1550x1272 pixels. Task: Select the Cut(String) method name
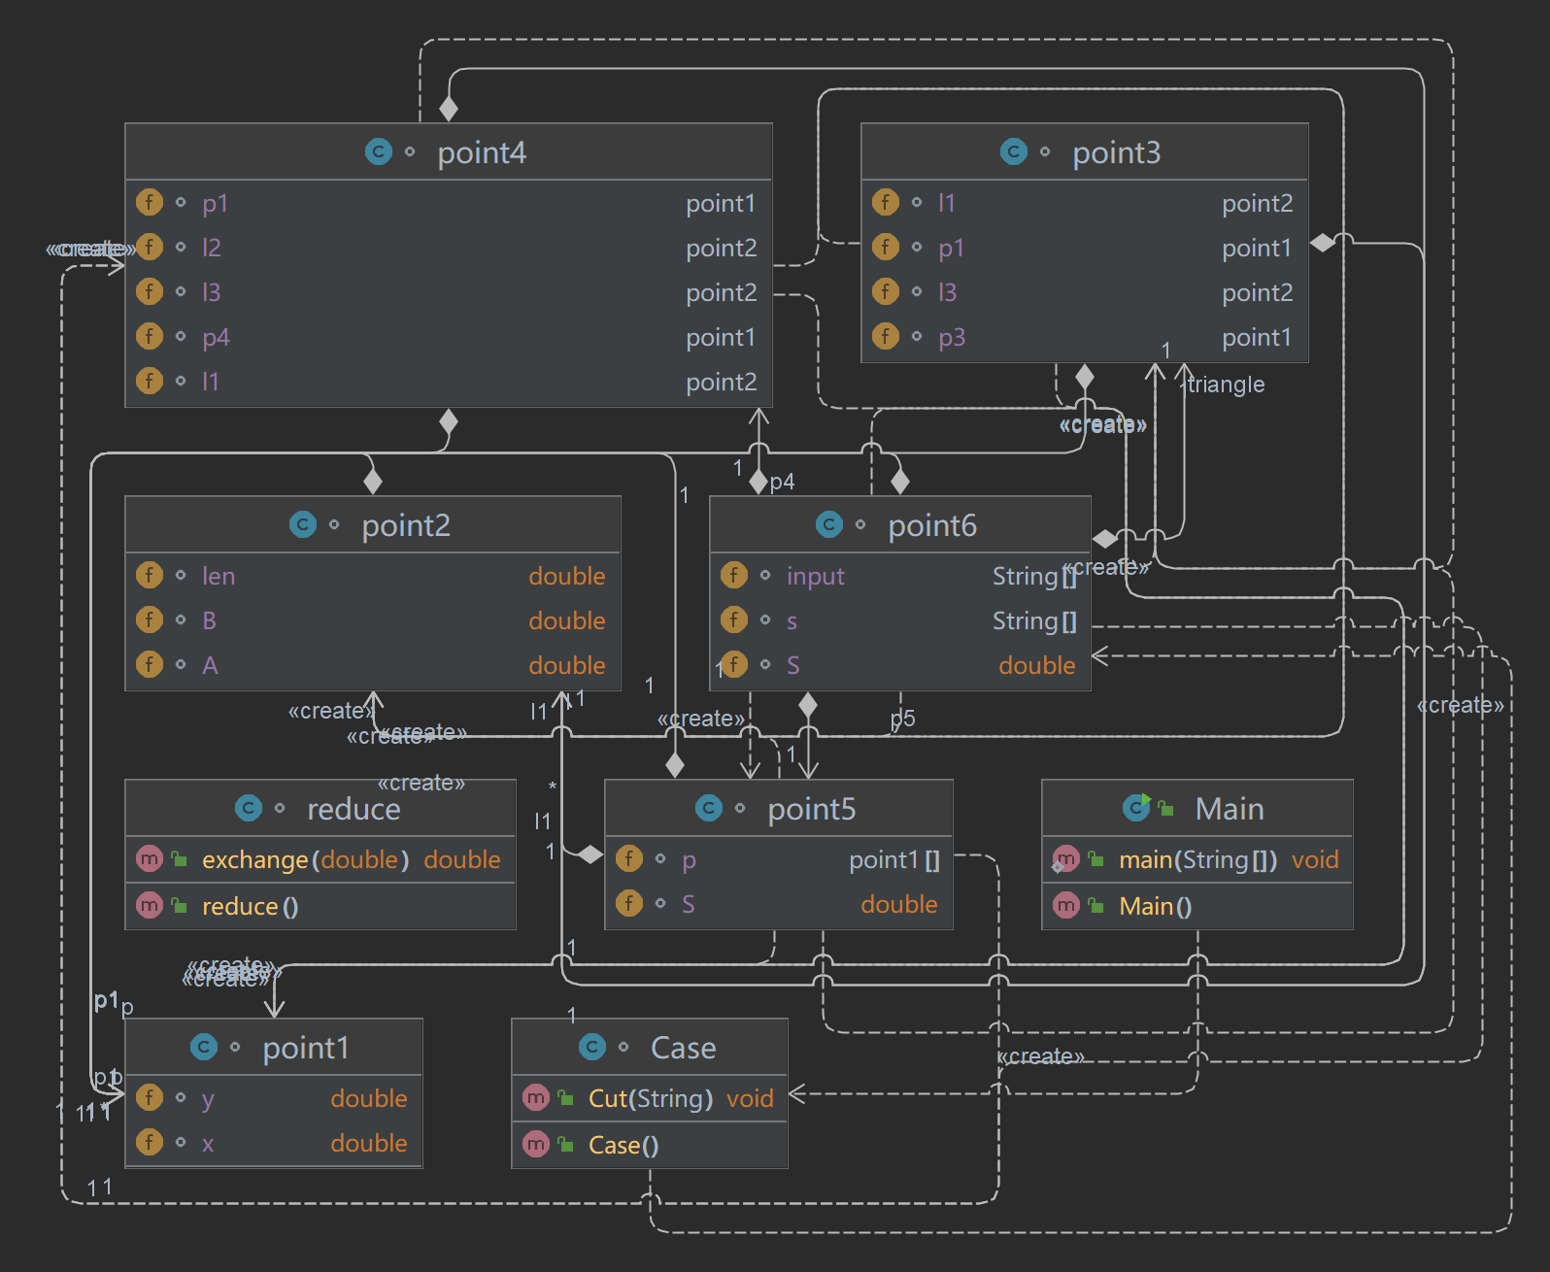point(651,1098)
